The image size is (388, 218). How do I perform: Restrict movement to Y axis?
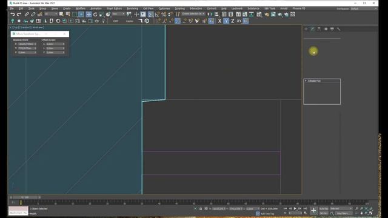(x=226, y=21)
